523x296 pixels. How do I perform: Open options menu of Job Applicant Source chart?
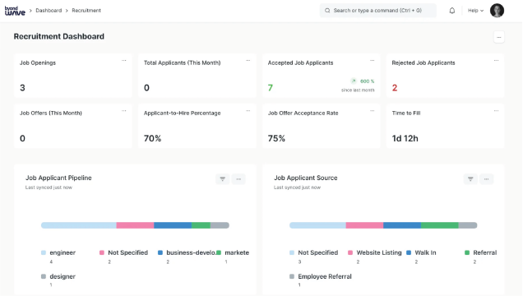(486, 179)
